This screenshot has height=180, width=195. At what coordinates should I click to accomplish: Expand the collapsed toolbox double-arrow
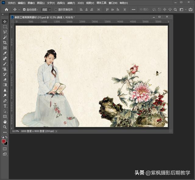[3, 14]
